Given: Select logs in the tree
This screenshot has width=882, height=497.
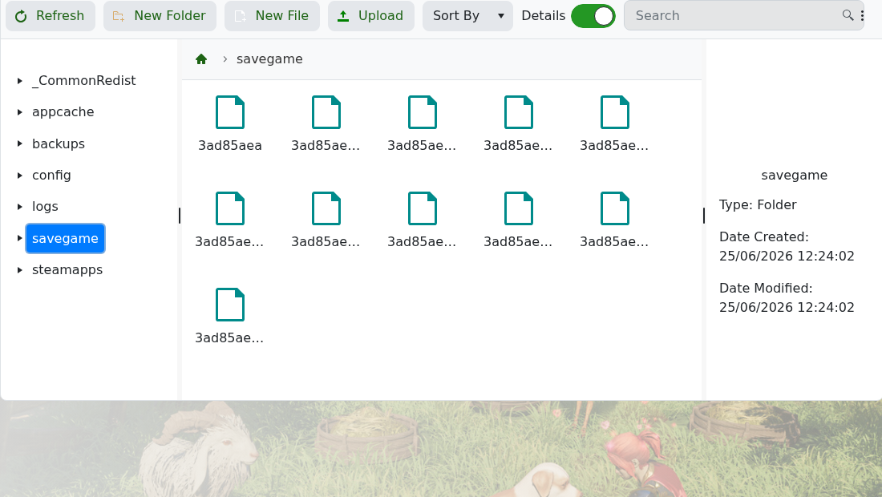Looking at the screenshot, I should (45, 207).
